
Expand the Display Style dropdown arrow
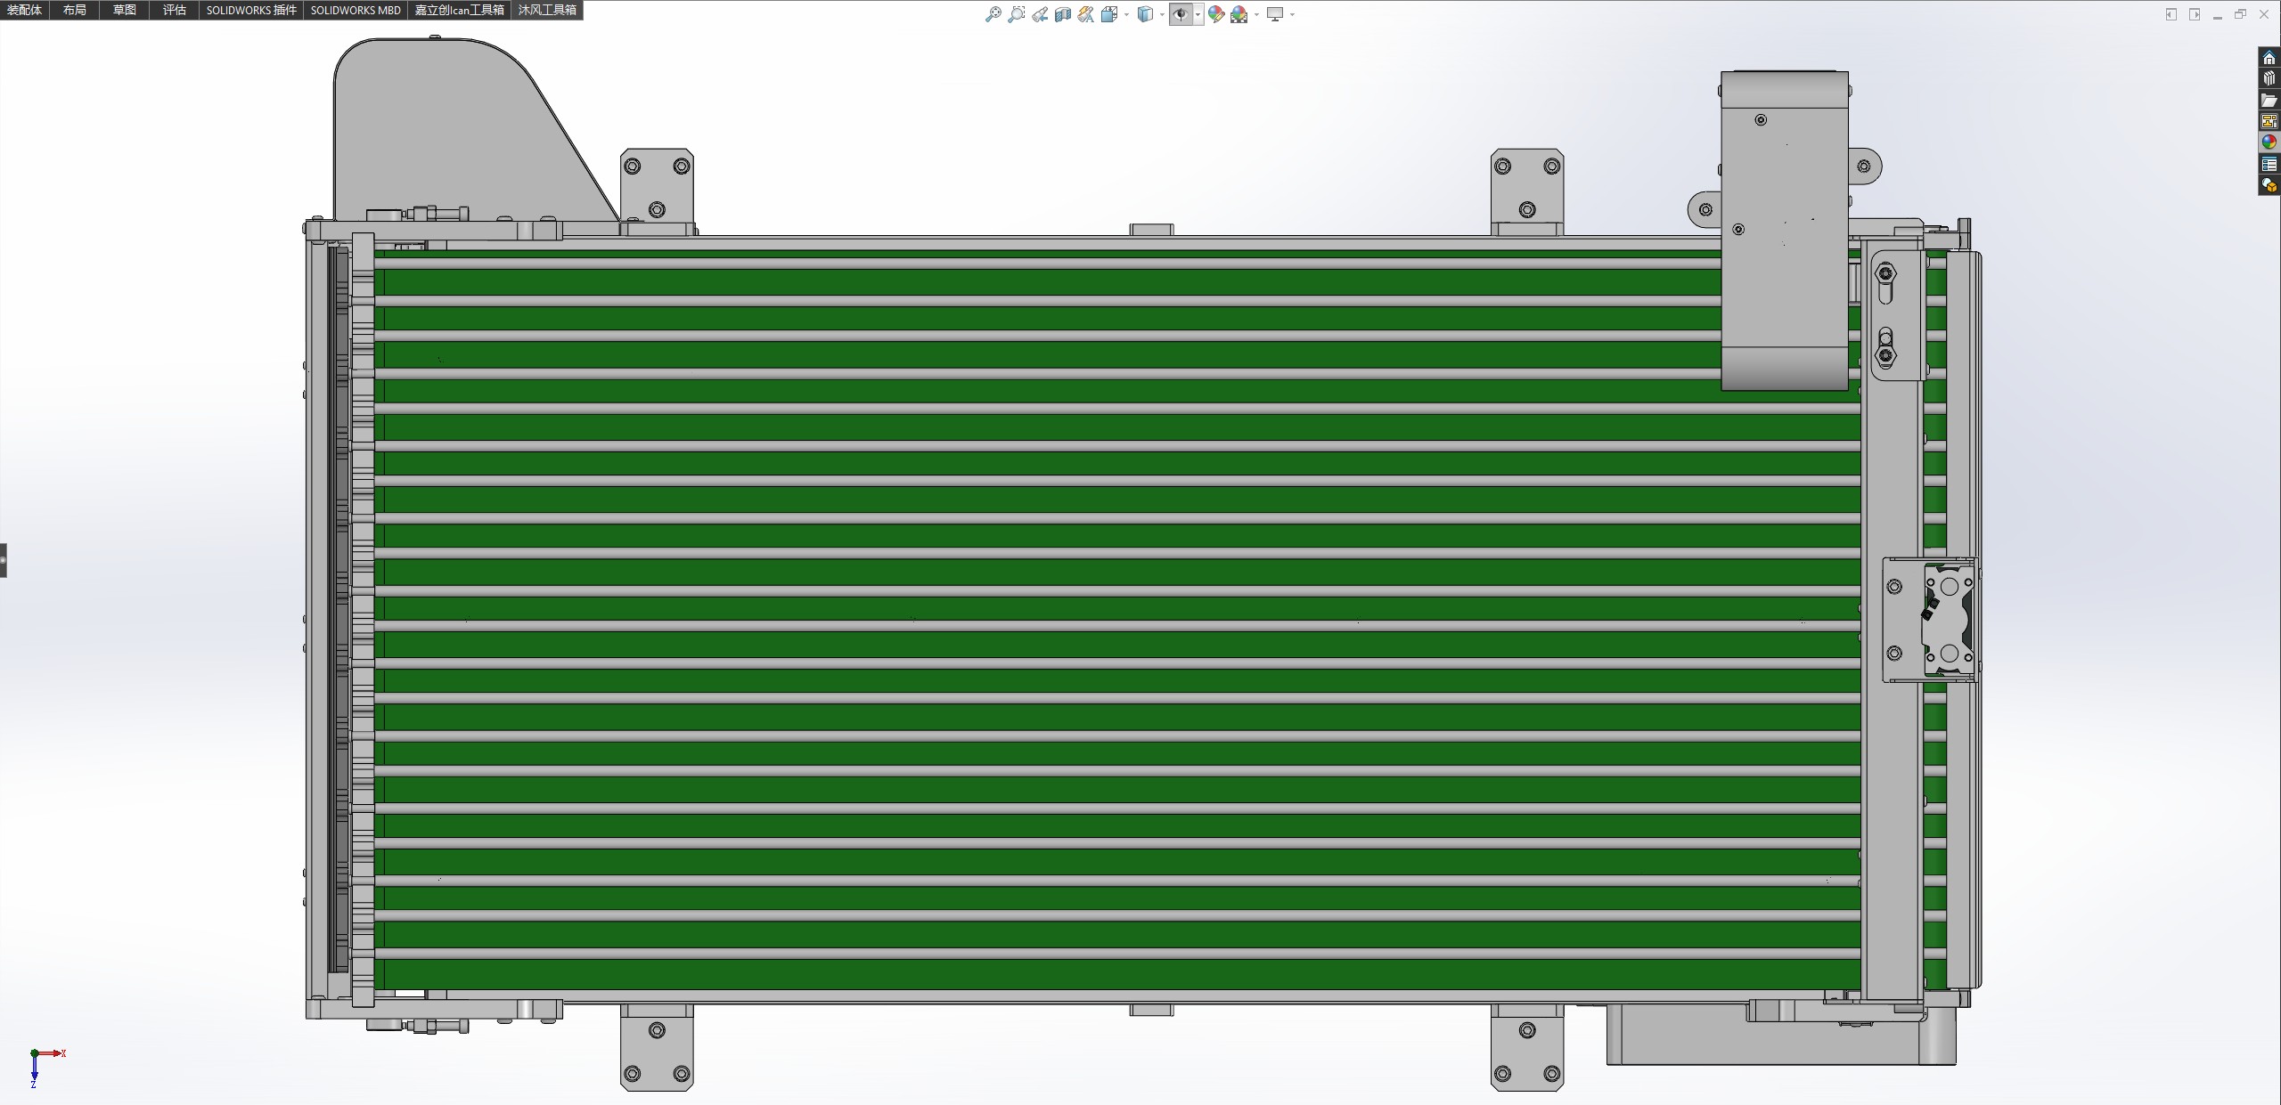click(1162, 14)
